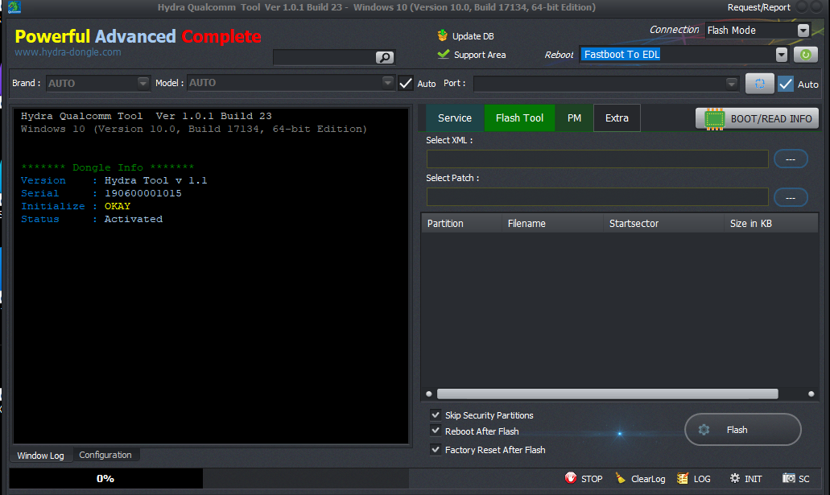The height and width of the screenshot is (495, 830).
Task: Click the SC screenshot camera icon
Action: coord(789,478)
